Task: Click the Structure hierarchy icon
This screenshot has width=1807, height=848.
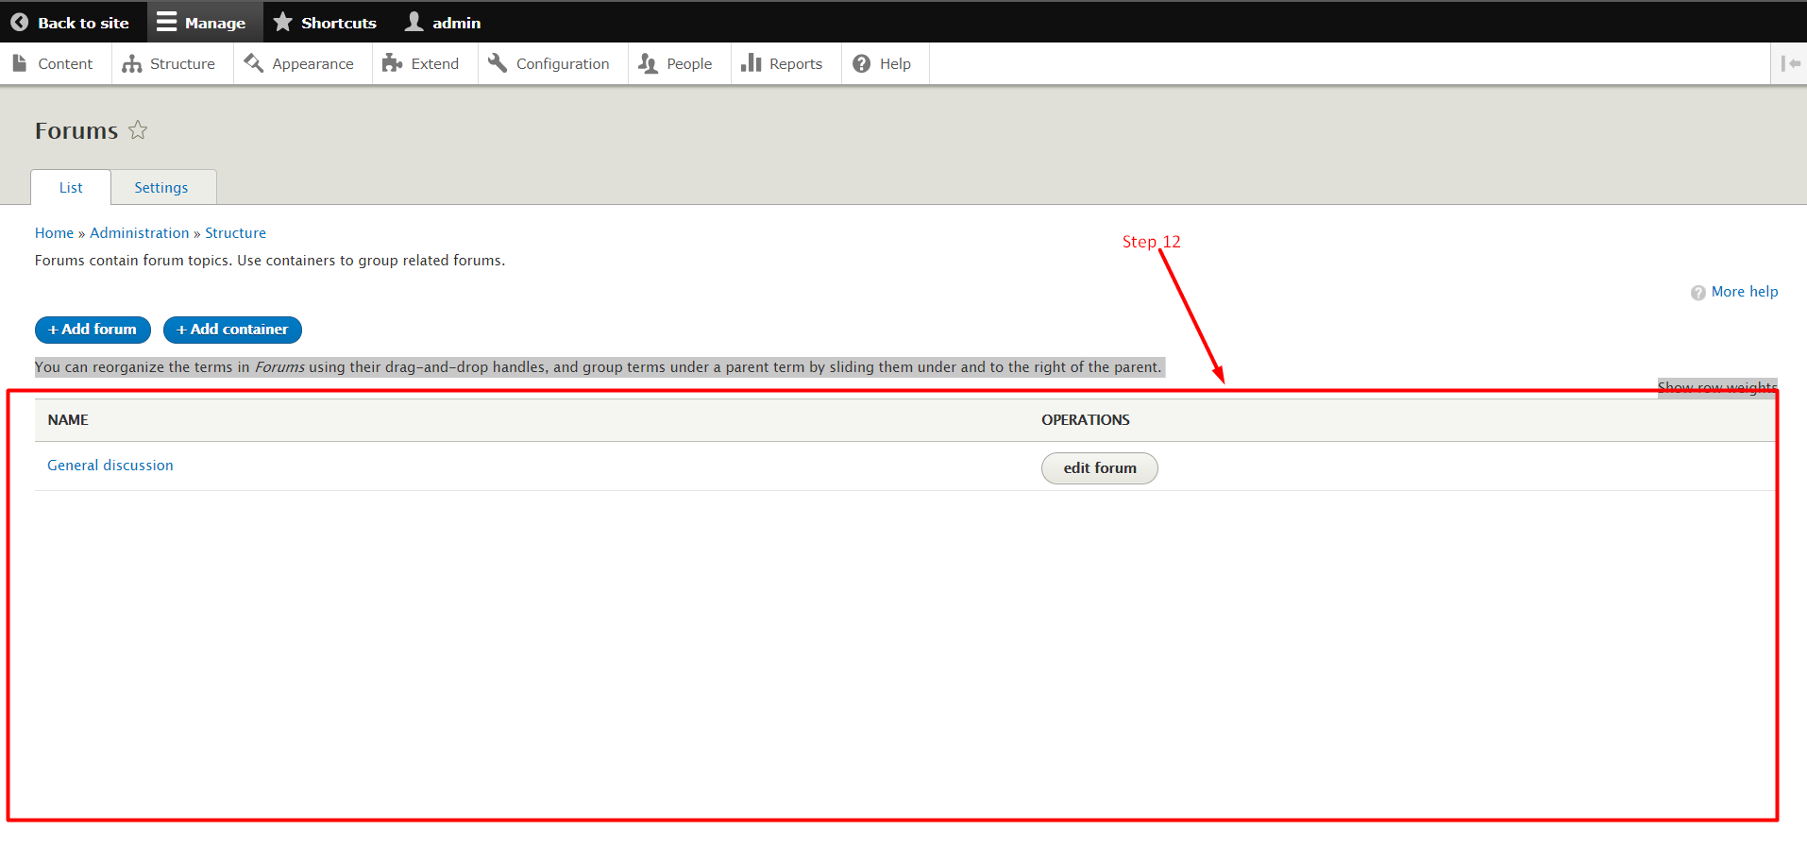Action: click(132, 63)
